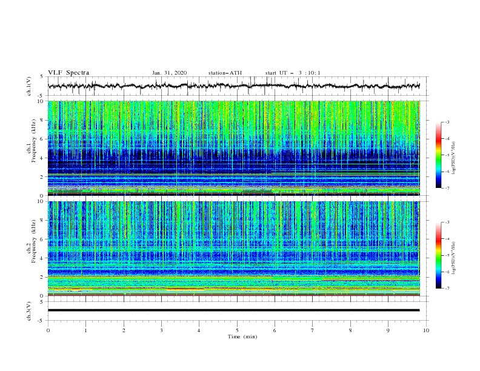Click the time axis tick label "4"
This screenshot has width=480, height=371.
(199, 330)
